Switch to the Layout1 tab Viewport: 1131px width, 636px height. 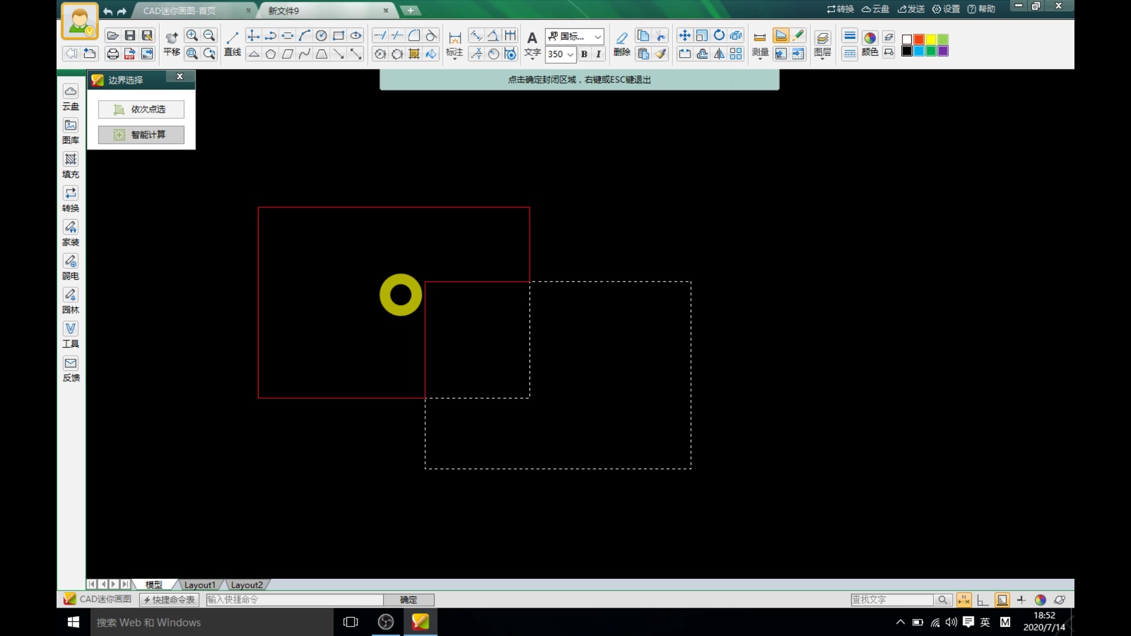pos(199,585)
